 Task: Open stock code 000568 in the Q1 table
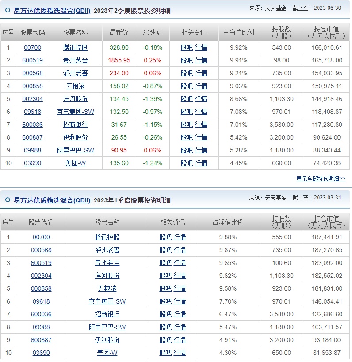point(41,250)
